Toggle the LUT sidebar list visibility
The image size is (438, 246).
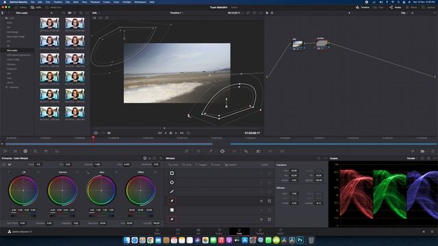[x=3, y=13]
